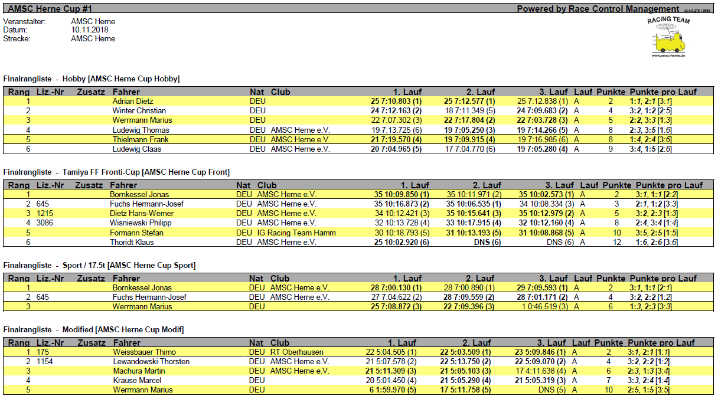Click the Fahrer column header in Hobby table
Image resolution: width=718 pixels, height=399 pixels.
pyautogui.click(x=126, y=92)
